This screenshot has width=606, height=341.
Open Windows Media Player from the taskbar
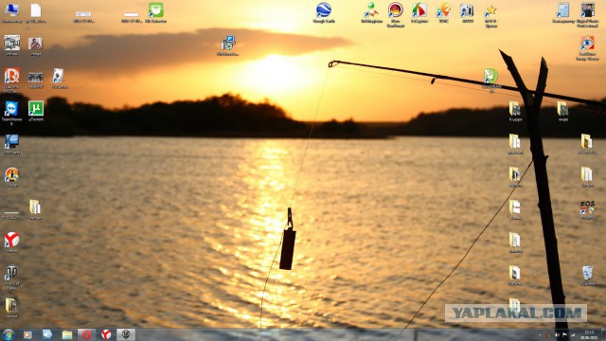27,334
